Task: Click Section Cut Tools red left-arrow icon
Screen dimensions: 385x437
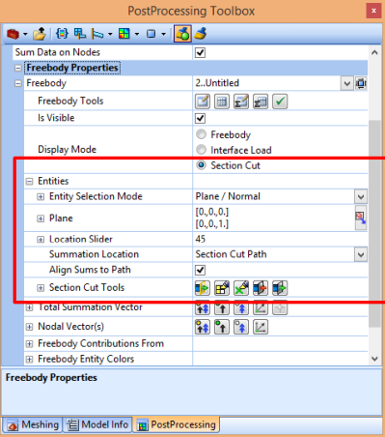Action: tap(261, 288)
